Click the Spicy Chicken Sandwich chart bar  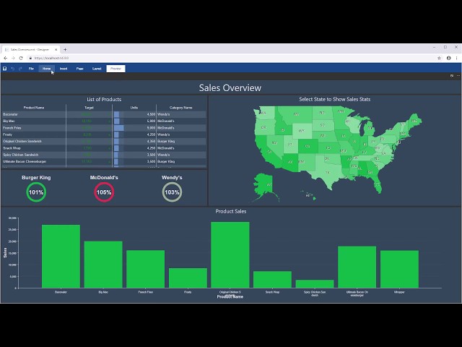click(315, 284)
